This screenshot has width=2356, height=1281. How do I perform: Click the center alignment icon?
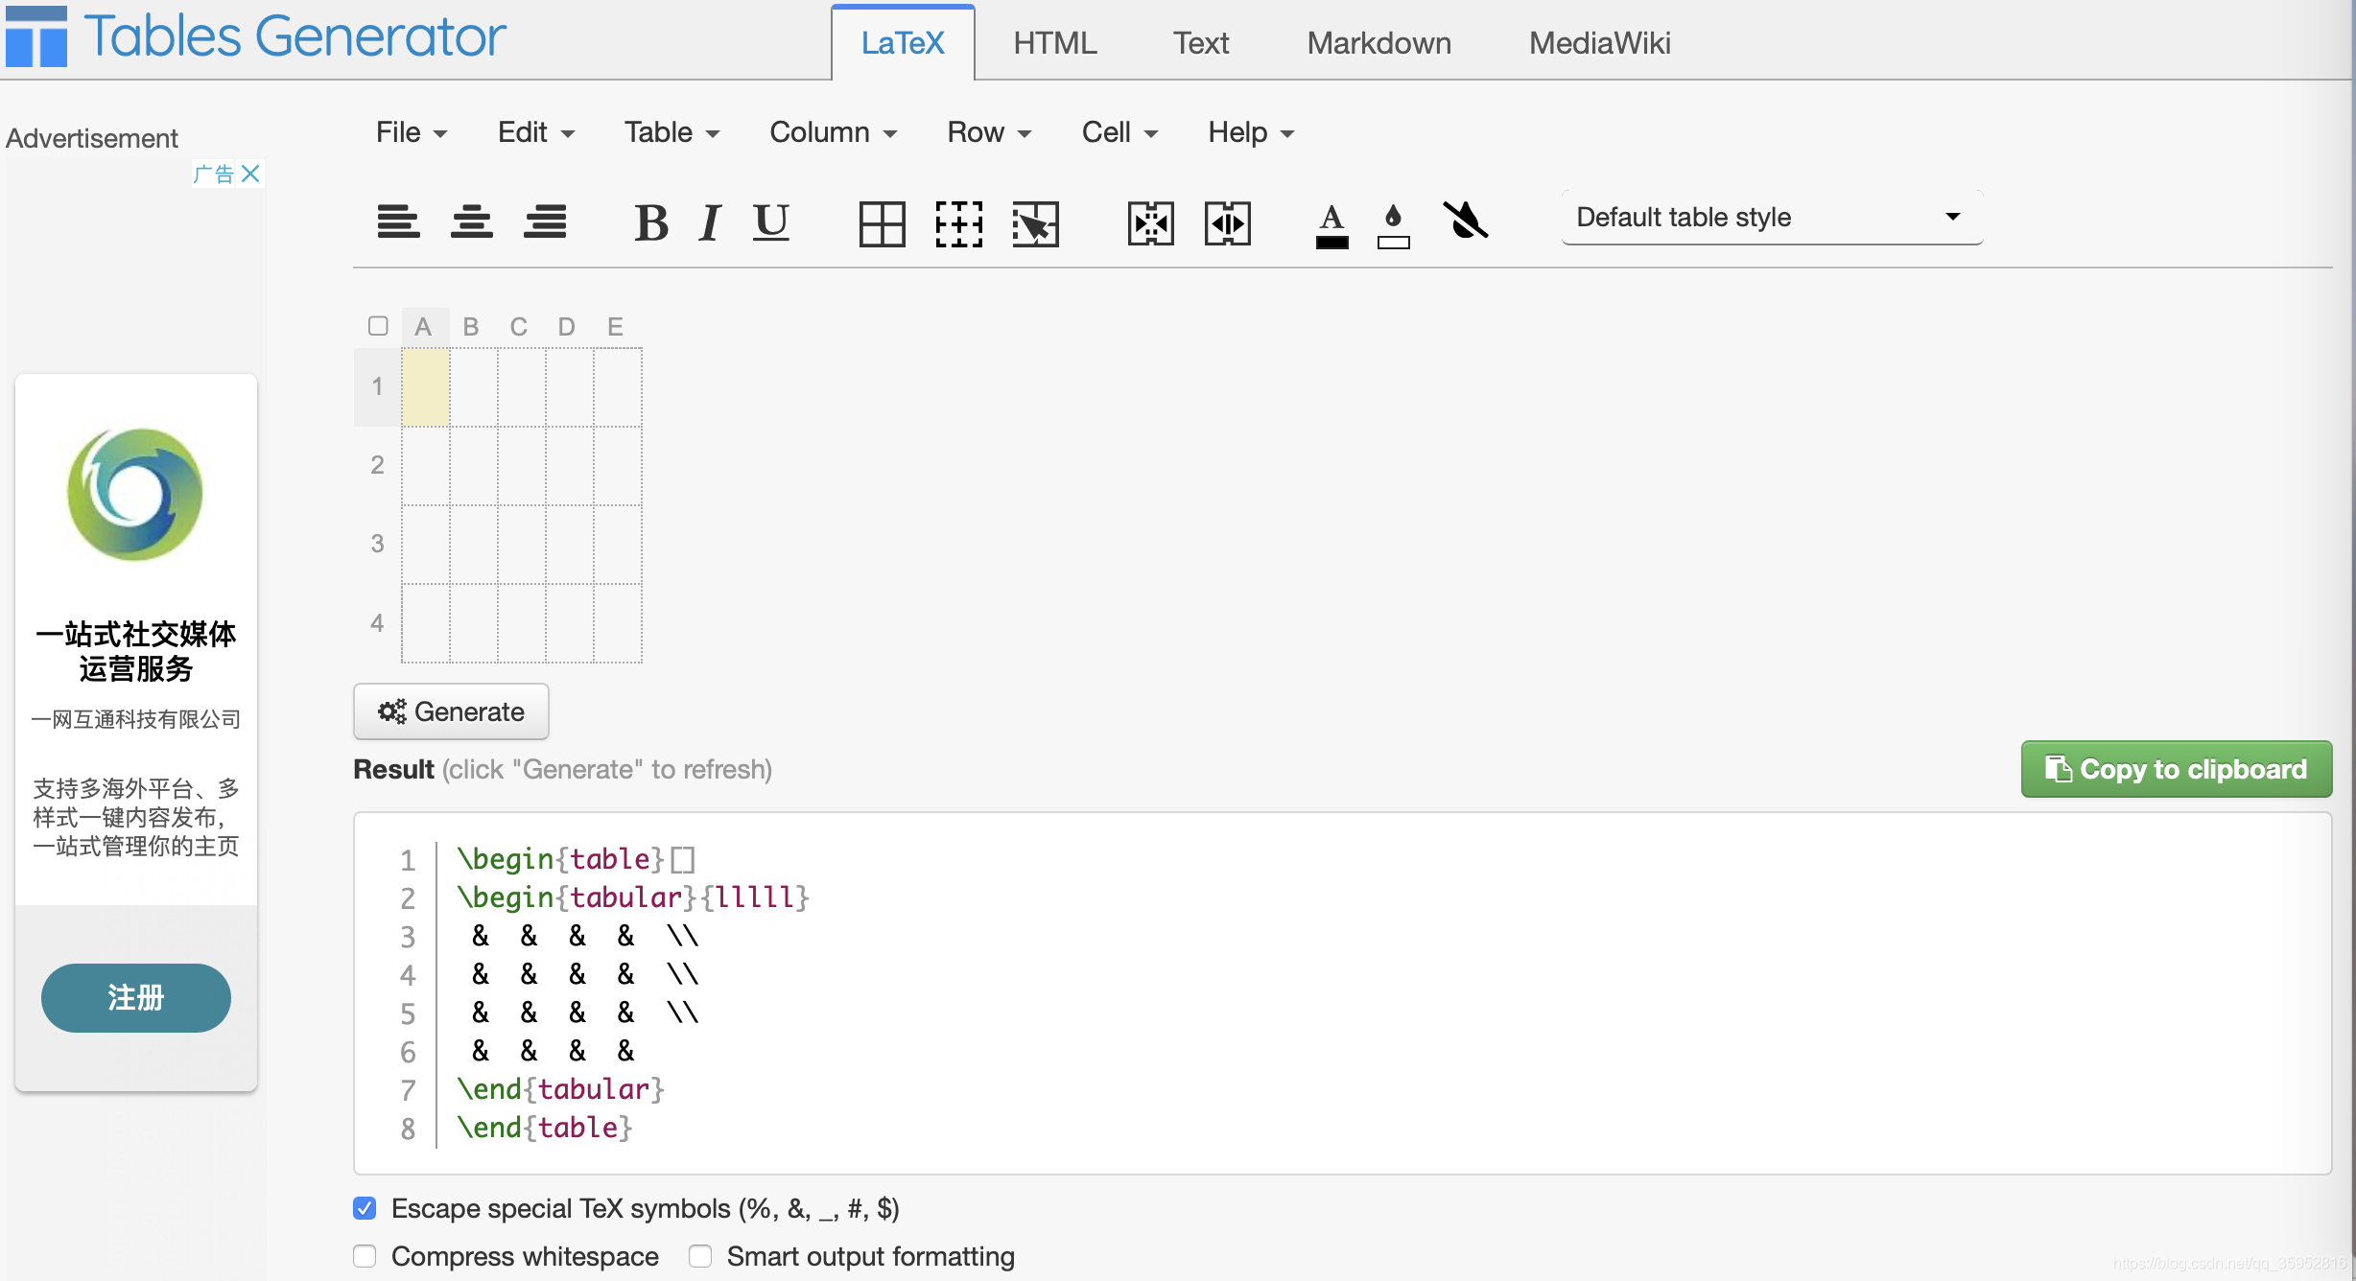[471, 222]
